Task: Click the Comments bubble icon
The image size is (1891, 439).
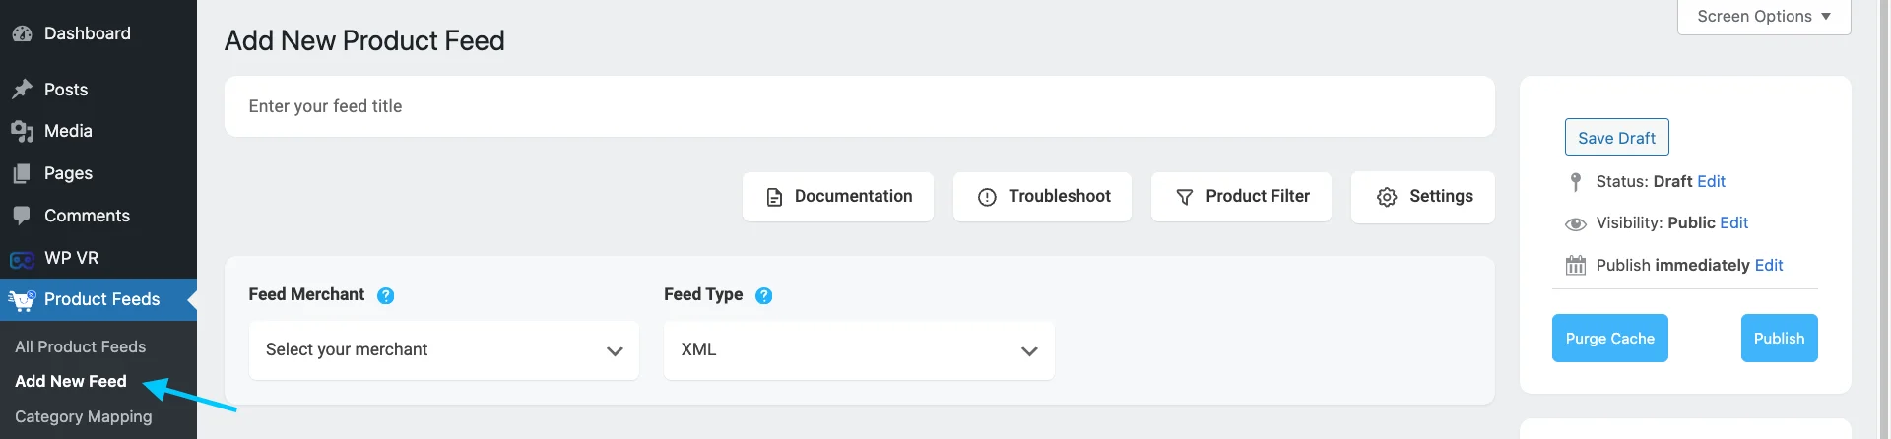Action: click(22, 216)
